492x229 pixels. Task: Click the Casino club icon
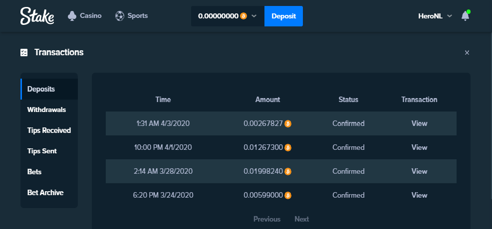(x=72, y=16)
